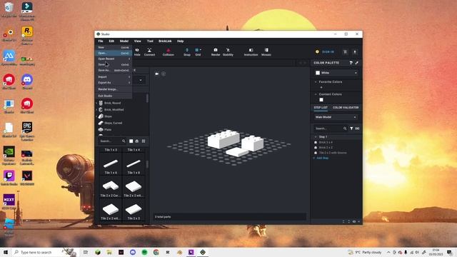This screenshot has height=257, width=457.
Task: Choose Save As from the File menu
Action: tap(114, 70)
